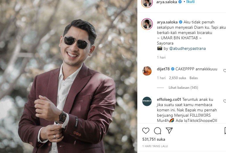Follow the account via Ikuti
This screenshot has width=226, height=153.
point(191,2)
